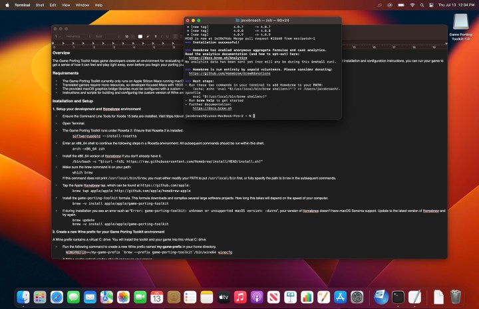Show battery status in menu bar
Screen dimensions: 479x309
click(x=401, y=5)
